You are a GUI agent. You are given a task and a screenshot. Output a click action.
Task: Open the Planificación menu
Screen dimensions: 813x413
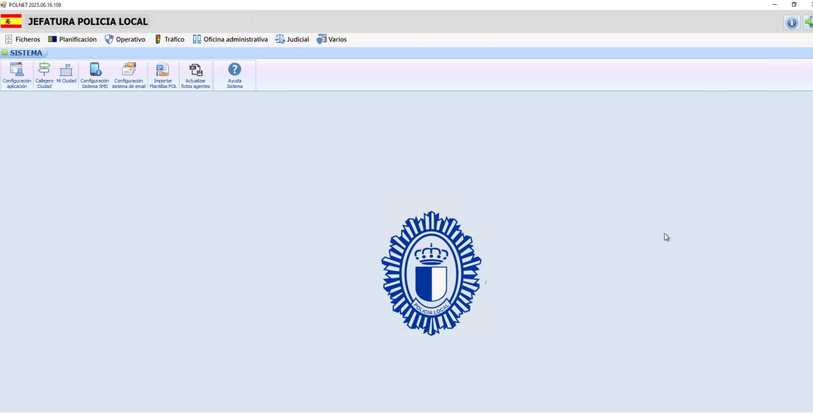coord(72,39)
